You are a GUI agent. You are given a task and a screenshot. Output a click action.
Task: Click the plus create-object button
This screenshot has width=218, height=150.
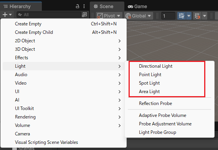click(x=7, y=15)
